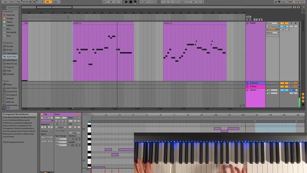Open the Clips browser category

coord(9,71)
